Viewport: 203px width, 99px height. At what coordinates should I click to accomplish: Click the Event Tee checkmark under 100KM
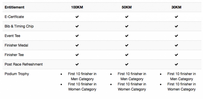[77, 36]
